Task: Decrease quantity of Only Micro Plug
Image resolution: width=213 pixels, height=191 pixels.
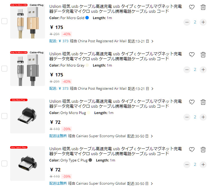Action: pos(187,117)
